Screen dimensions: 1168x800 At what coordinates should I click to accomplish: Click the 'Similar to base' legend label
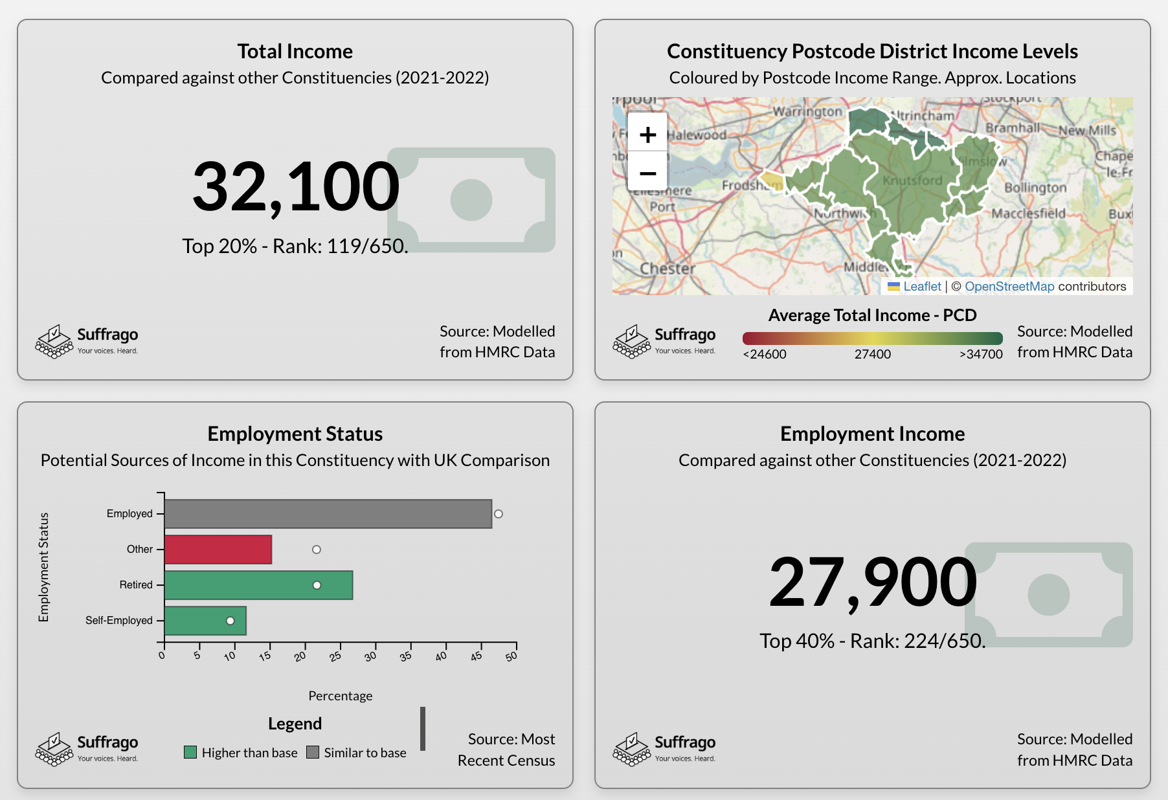tap(365, 753)
